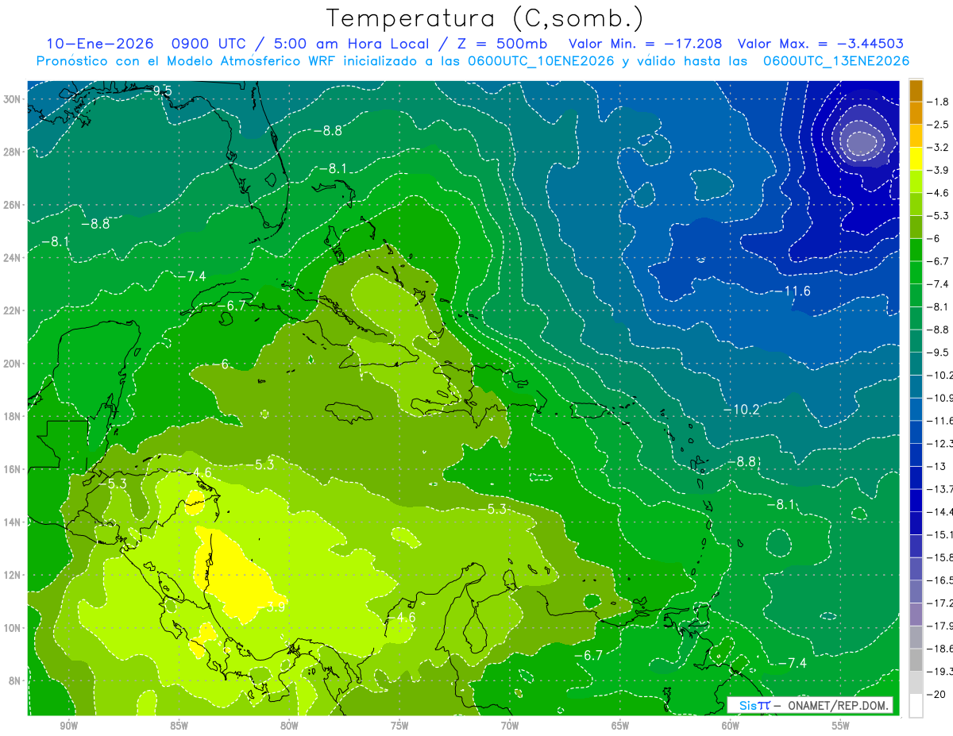This screenshot has height=736, width=953.
Task: Select the "0600UTC_13ENE2026" valid-until text
Action: point(836,61)
